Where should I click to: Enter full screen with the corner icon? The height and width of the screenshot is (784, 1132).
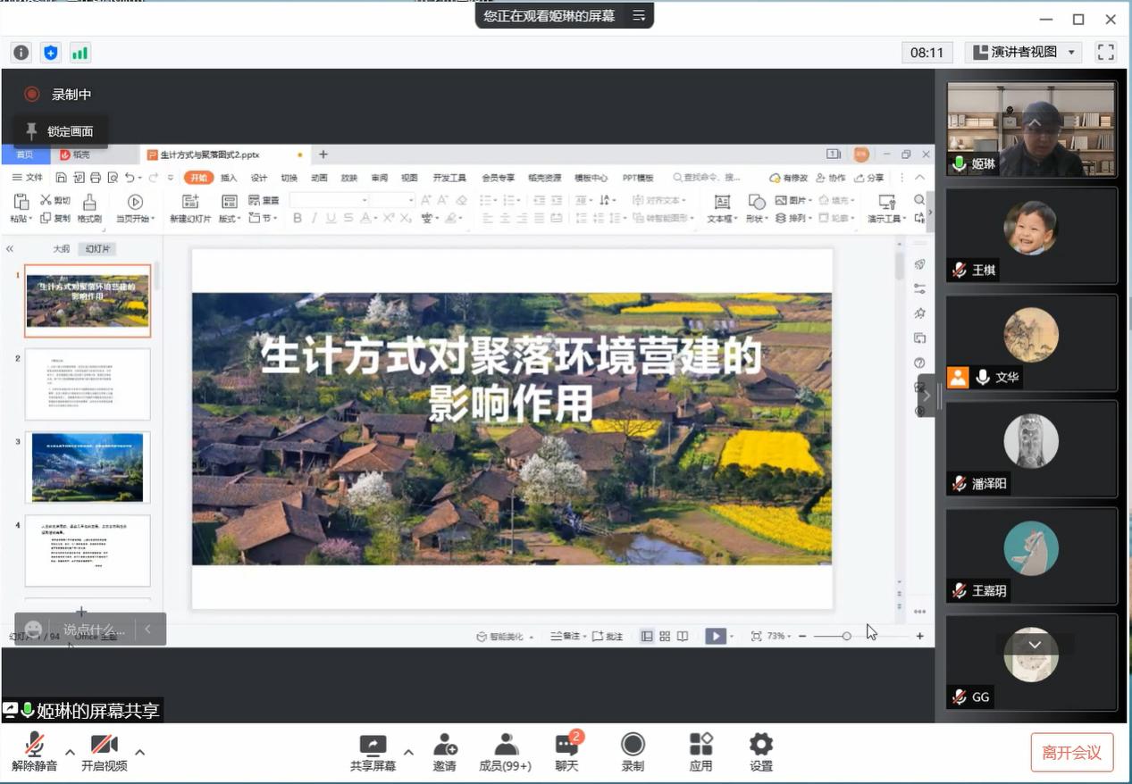(x=1106, y=53)
